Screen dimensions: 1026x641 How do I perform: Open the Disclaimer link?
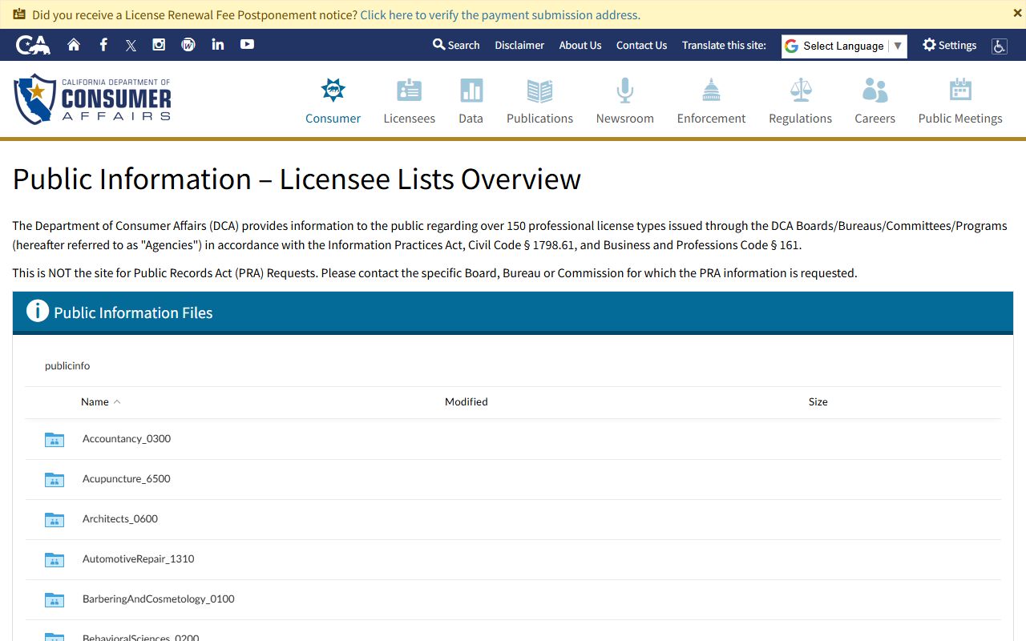(519, 45)
